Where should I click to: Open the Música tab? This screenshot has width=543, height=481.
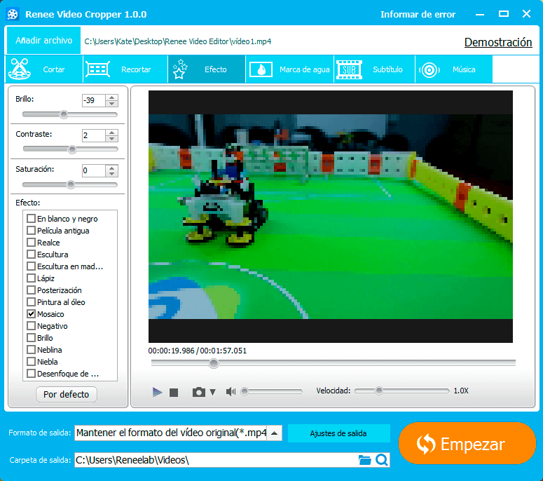coord(453,69)
